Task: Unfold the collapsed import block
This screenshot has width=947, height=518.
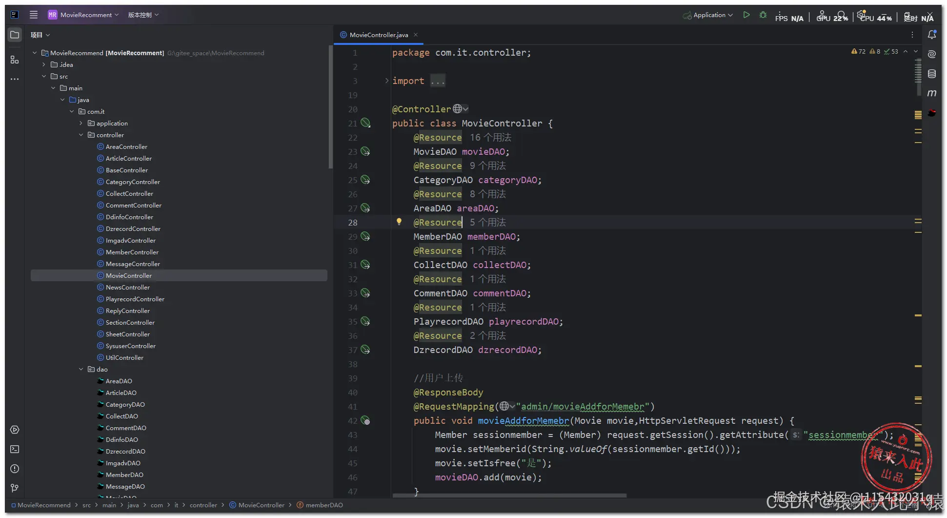Action: click(387, 81)
